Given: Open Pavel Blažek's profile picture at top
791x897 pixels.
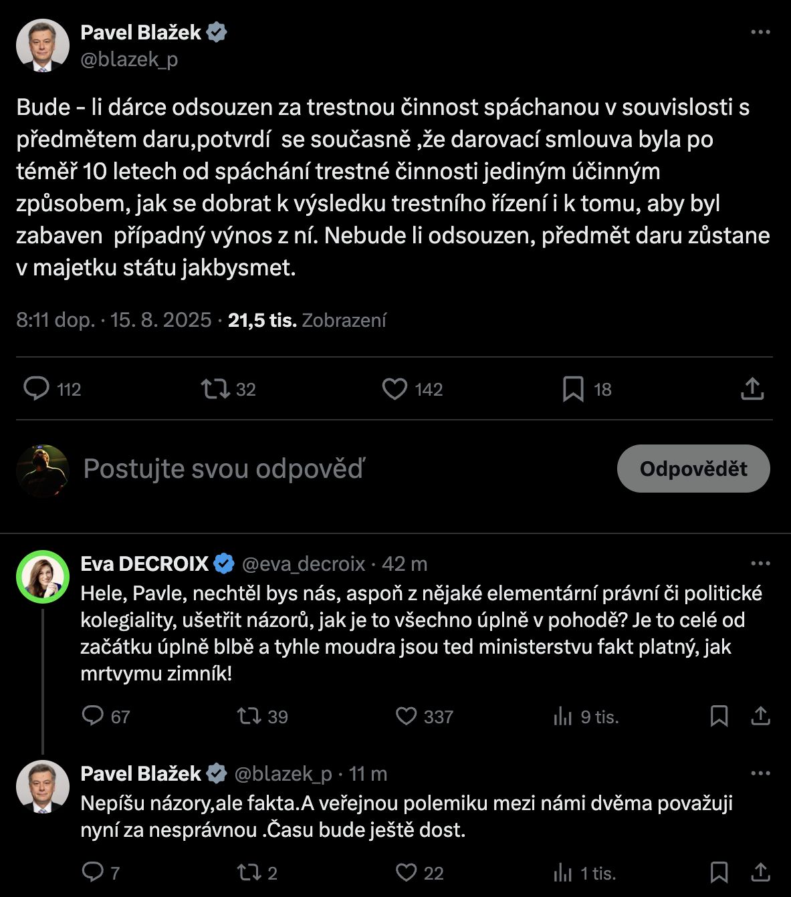Looking at the screenshot, I should point(43,45).
